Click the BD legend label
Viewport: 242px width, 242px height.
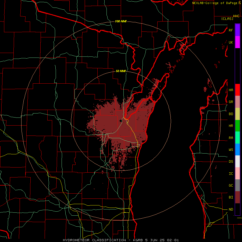231,114
